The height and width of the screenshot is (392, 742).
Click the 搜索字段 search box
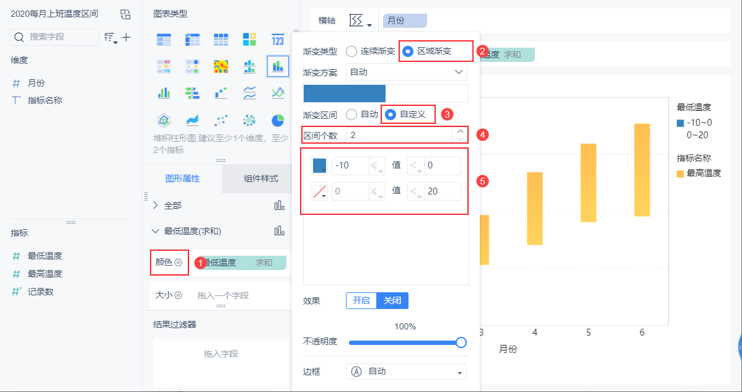coord(55,37)
